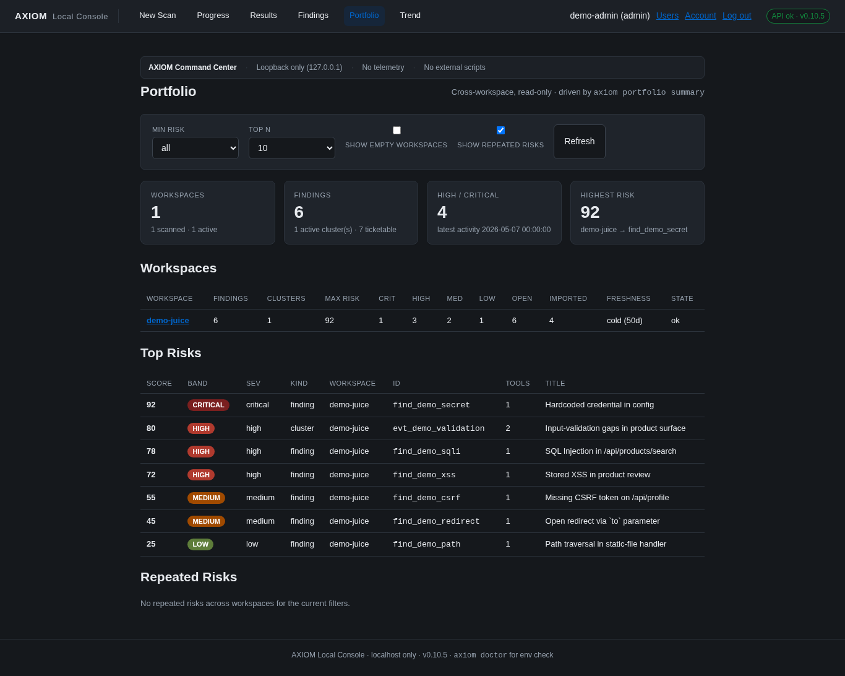Click the 'No repeated risks' message
The width and height of the screenshot is (845, 676).
pos(245,604)
